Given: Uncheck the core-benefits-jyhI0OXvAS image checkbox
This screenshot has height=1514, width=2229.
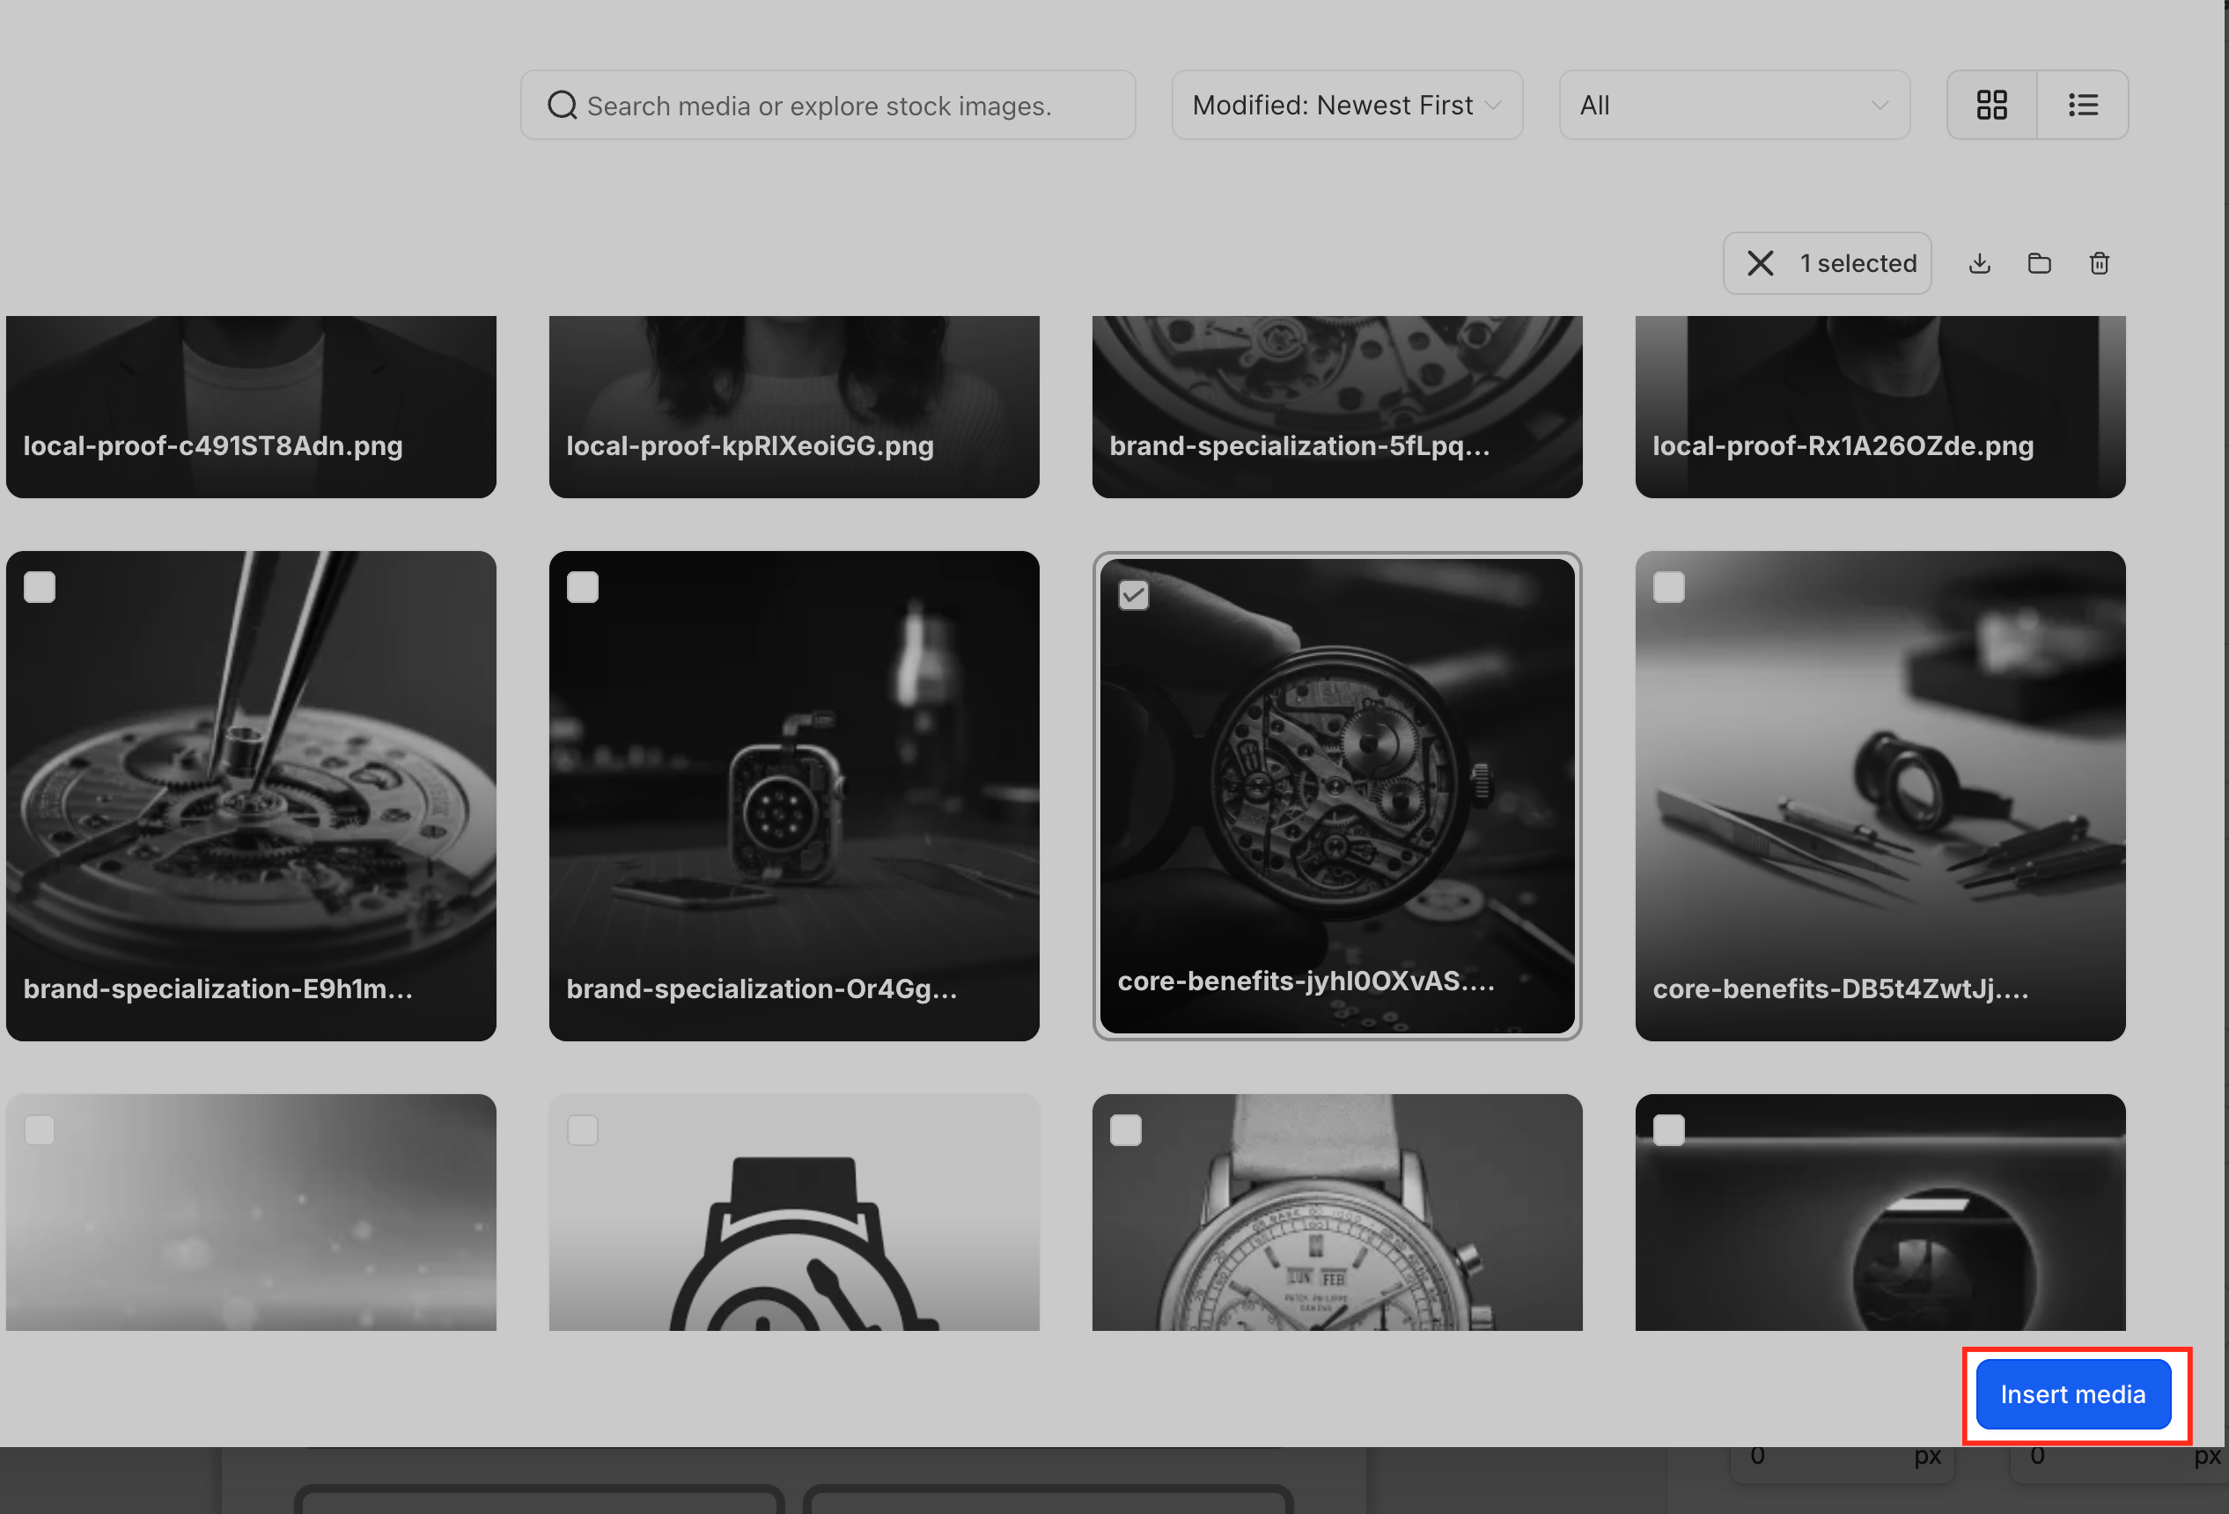Looking at the screenshot, I should [x=1134, y=595].
